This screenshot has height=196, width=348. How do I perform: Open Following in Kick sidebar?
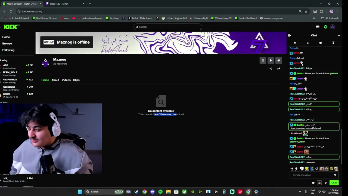pyautogui.click(x=8, y=50)
